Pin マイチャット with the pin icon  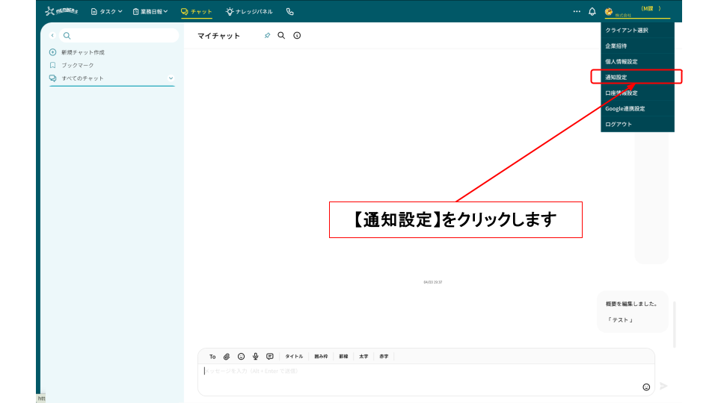click(x=267, y=36)
